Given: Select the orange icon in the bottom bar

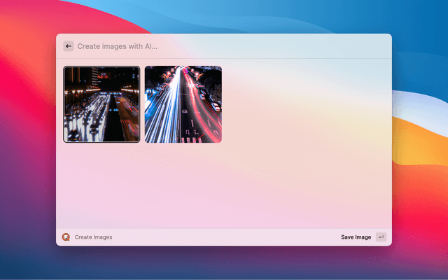Looking at the screenshot, I should [66, 237].
